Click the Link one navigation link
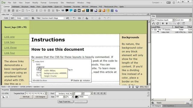 [x=9, y=37]
